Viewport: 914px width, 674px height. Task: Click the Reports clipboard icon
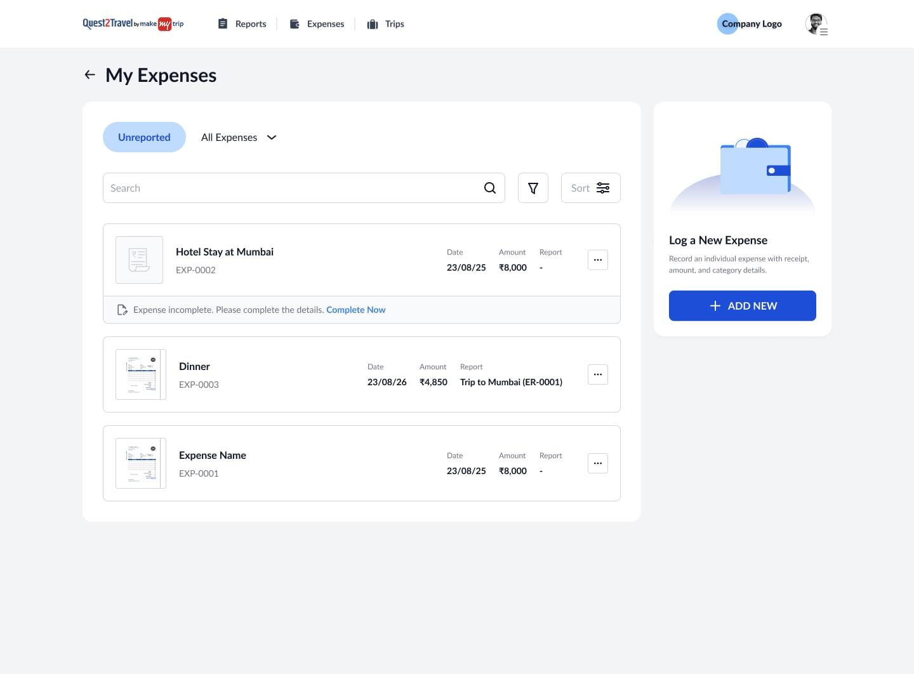click(223, 23)
